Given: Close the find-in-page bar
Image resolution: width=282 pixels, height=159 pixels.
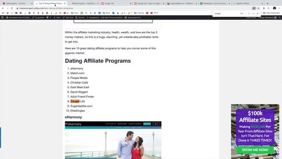Looking at the screenshot, I should [x=257, y=14].
